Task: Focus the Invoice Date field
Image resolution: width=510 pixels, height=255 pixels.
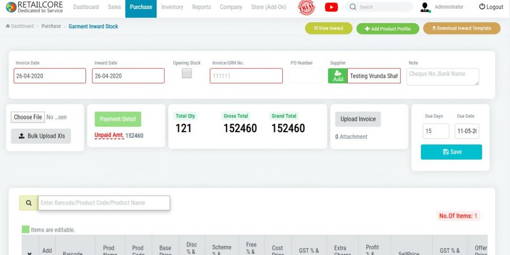Action: (50, 76)
